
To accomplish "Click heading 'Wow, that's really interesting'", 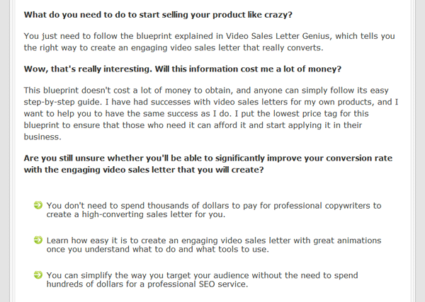I will click(183, 69).
